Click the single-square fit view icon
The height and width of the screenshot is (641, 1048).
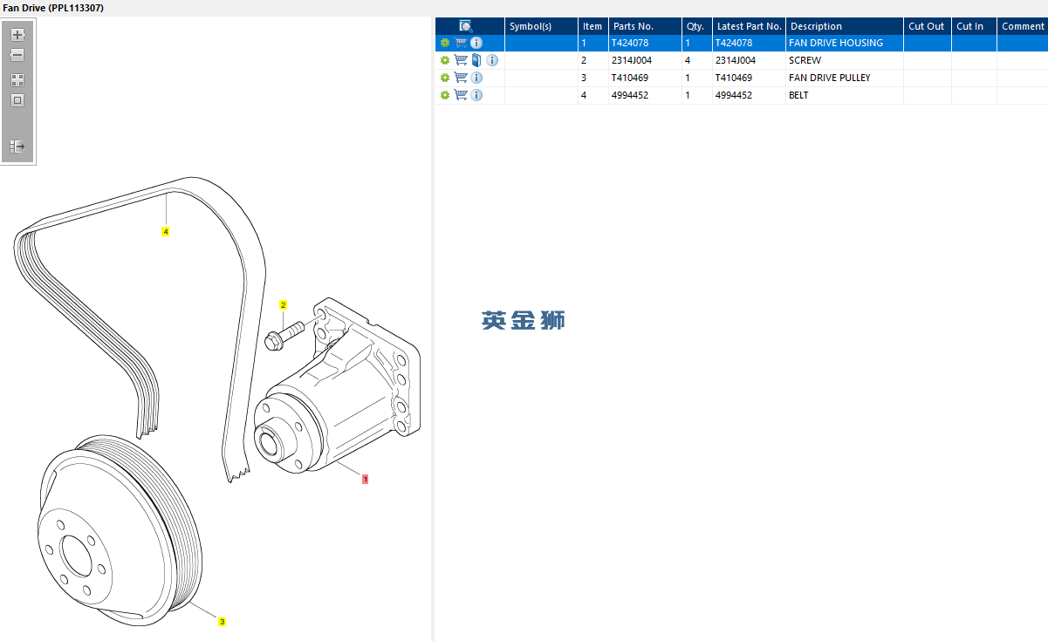coord(17,100)
